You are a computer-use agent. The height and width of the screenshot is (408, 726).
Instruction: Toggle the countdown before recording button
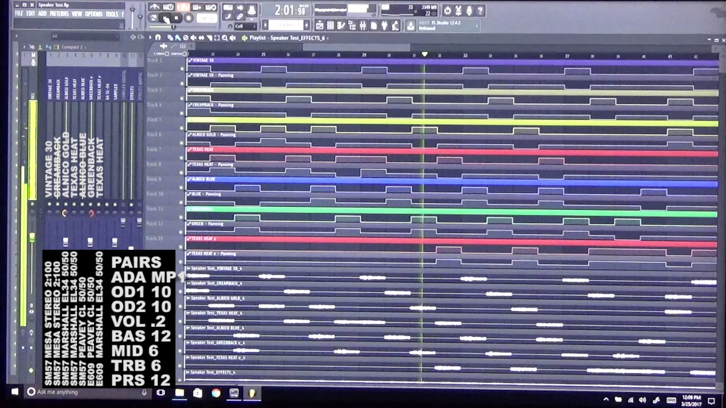183,7
